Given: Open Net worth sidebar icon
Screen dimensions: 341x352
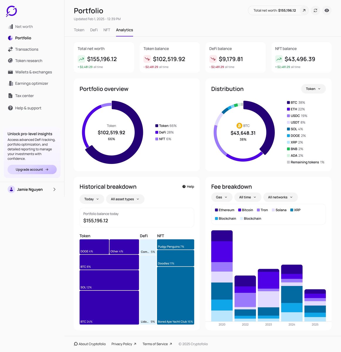Looking at the screenshot, I should [x=11, y=27].
